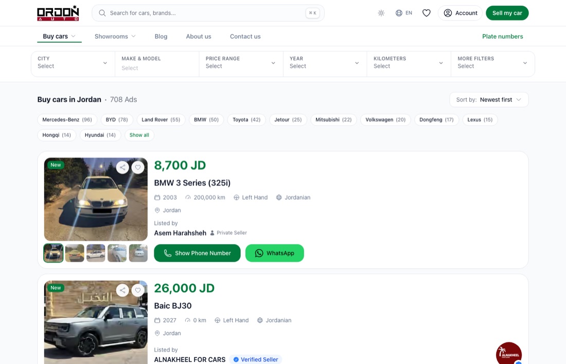Open the Baic BJ30 car photo
The image size is (566, 364).
click(96, 322)
